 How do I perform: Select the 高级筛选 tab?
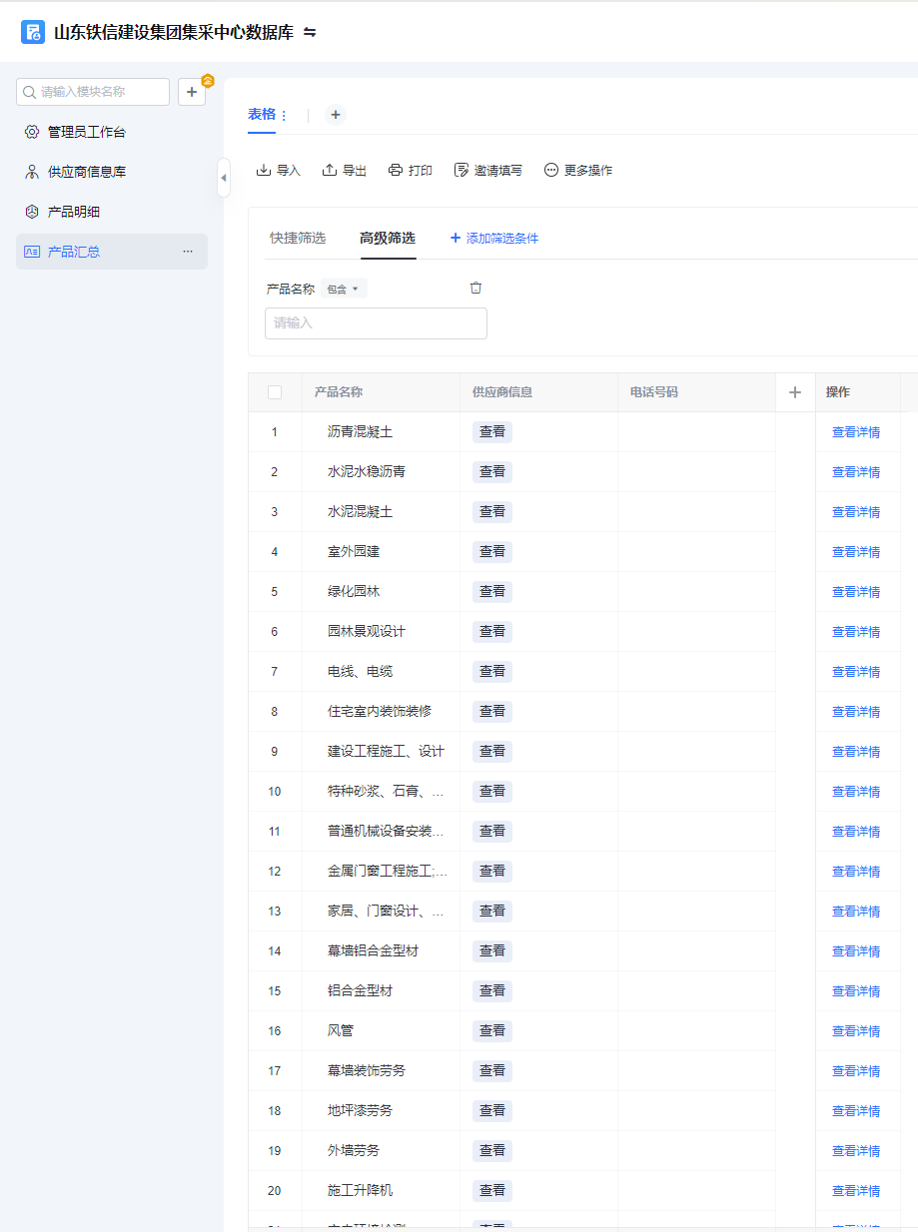tap(388, 238)
